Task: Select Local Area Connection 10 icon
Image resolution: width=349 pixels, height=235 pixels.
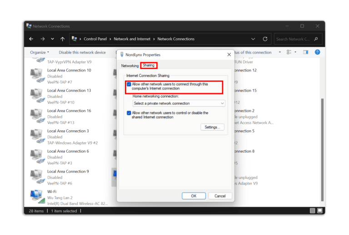Action: [x=37, y=76]
